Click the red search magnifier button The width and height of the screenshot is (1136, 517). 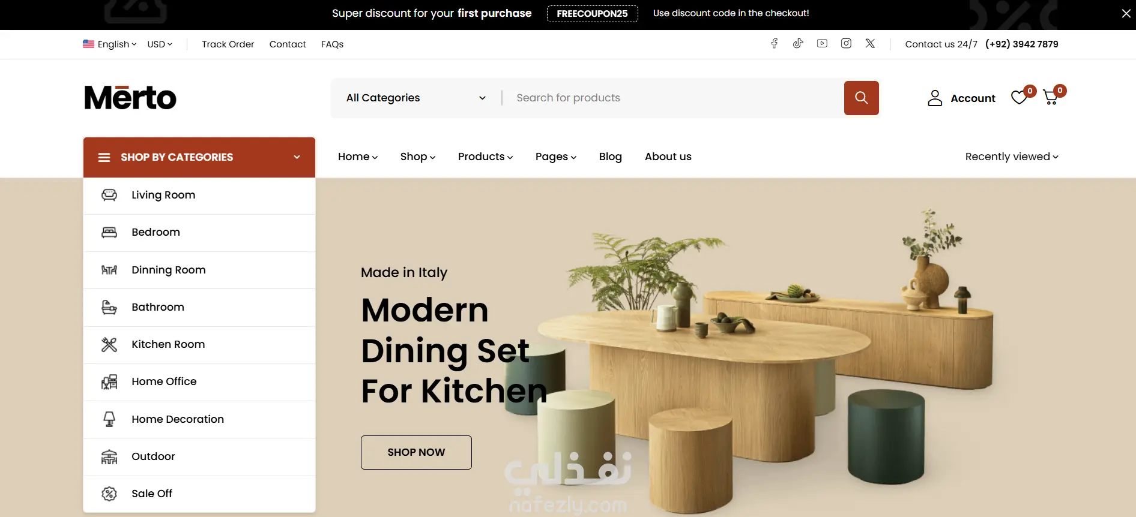tap(861, 98)
